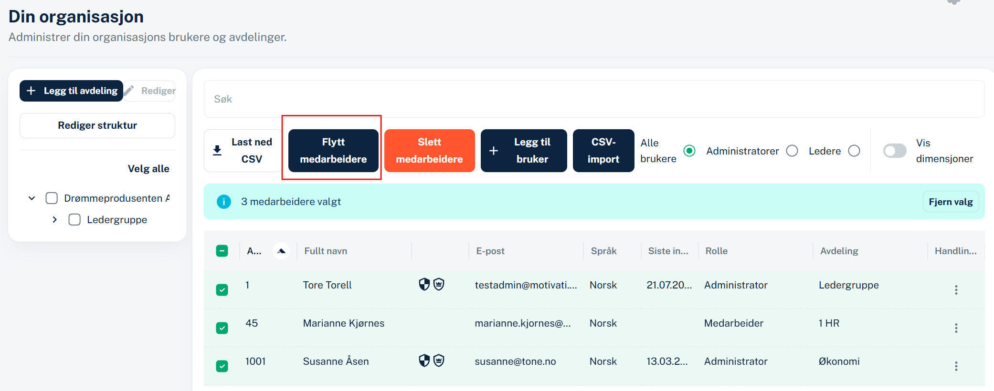Viewport: 994px width, 391px height.
Task: Click the Tore Torell name cell
Action: click(x=328, y=285)
